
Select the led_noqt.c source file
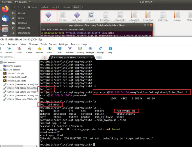(x=91, y=16)
